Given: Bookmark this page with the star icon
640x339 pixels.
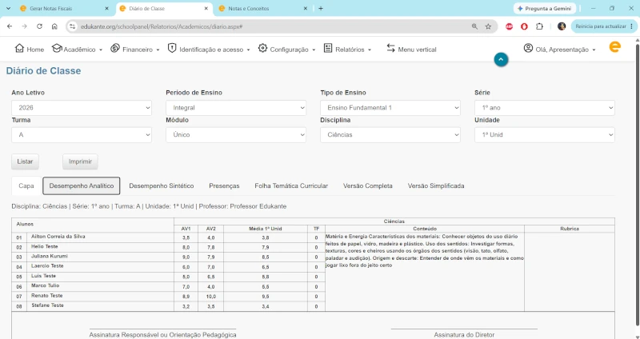Looking at the screenshot, I should [488, 26].
